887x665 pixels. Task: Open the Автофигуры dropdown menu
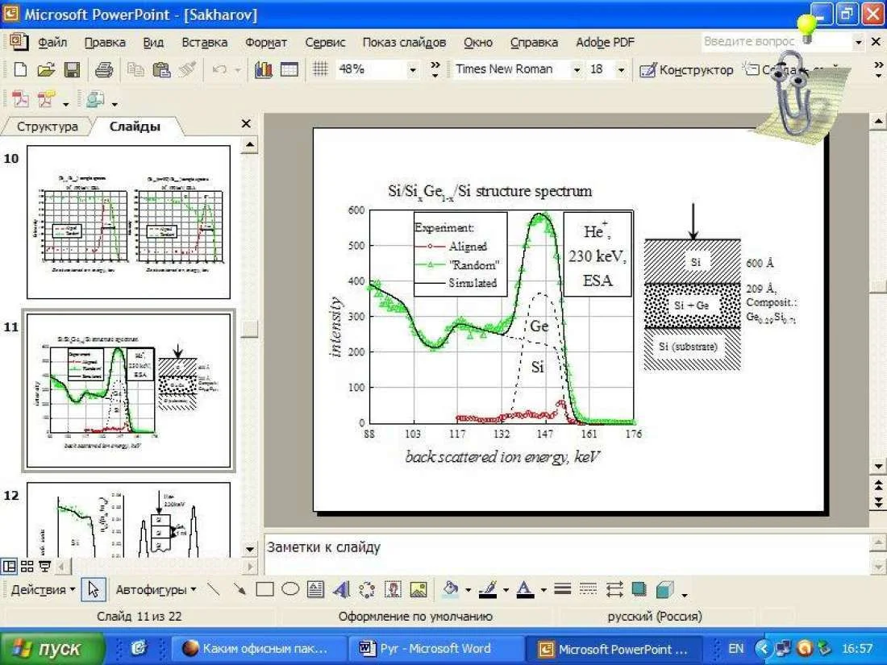click(156, 590)
